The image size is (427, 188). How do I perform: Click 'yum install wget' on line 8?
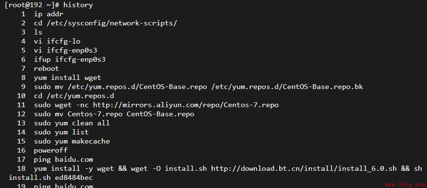tap(68, 77)
